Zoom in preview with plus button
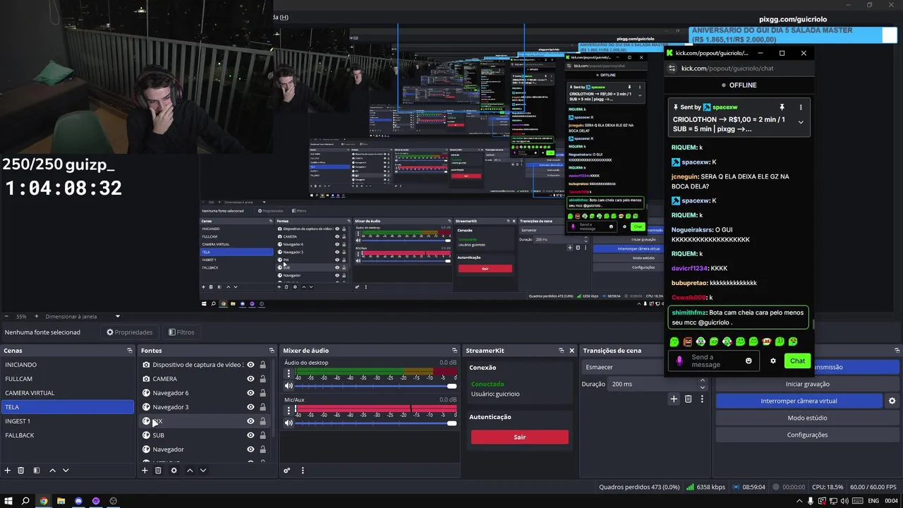 pyautogui.click(x=37, y=317)
